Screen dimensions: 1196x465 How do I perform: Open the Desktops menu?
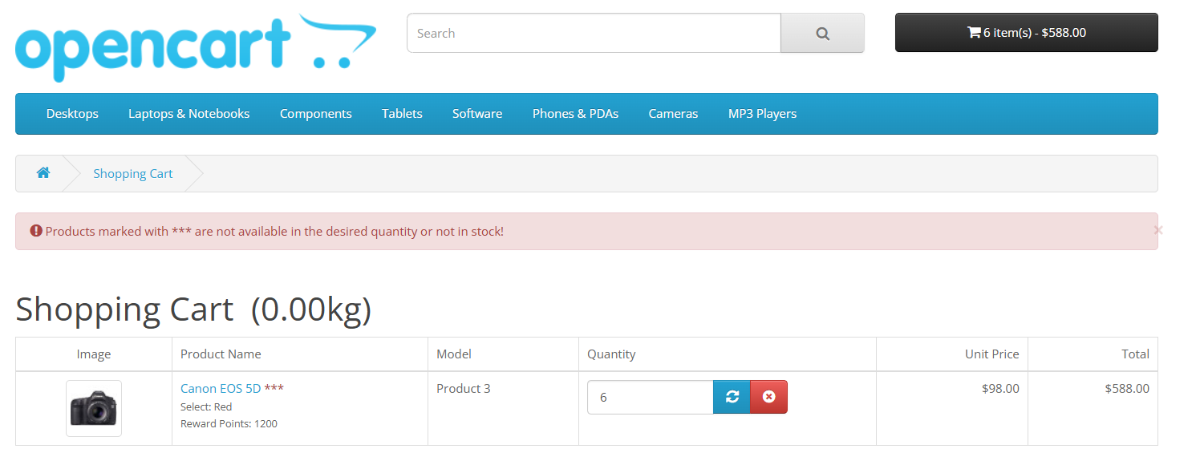(72, 114)
